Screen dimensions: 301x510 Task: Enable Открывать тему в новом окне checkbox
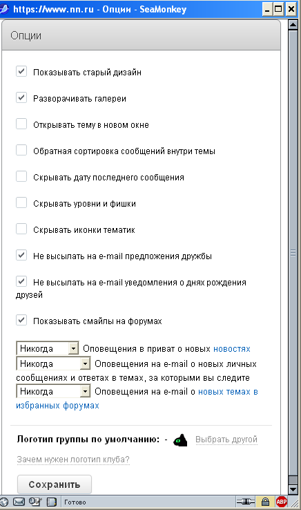(21, 124)
